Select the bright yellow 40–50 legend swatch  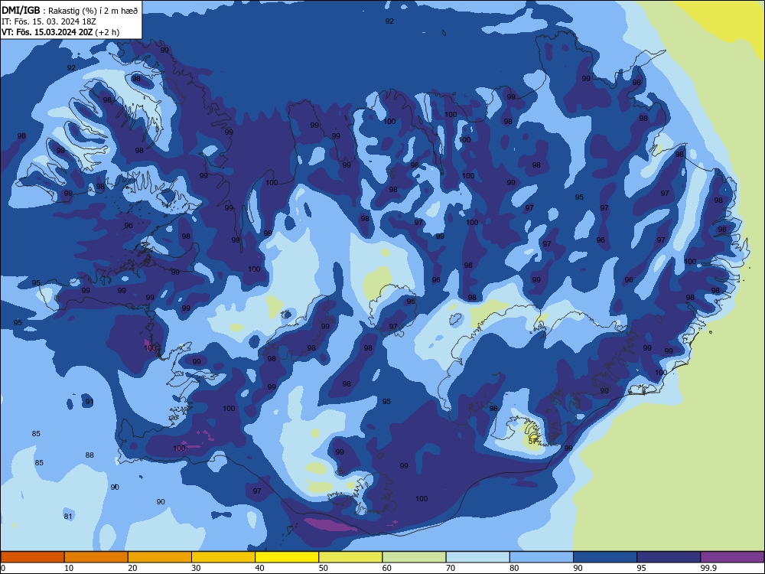pos(287,557)
